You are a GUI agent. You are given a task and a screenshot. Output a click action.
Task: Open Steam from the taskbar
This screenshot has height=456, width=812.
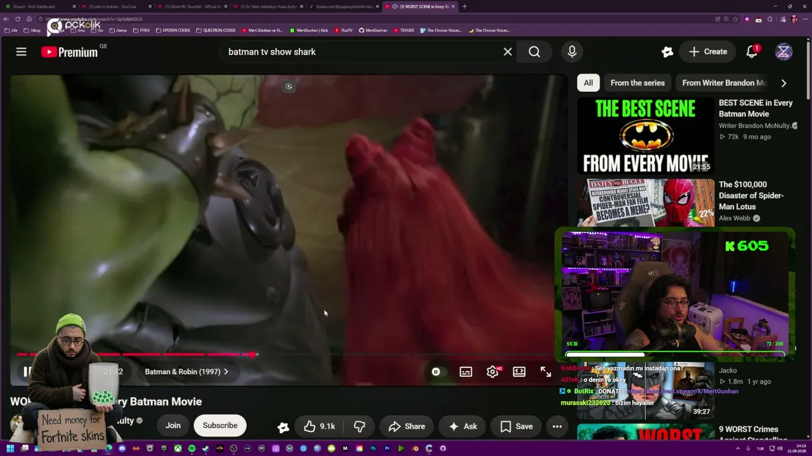pos(206,448)
